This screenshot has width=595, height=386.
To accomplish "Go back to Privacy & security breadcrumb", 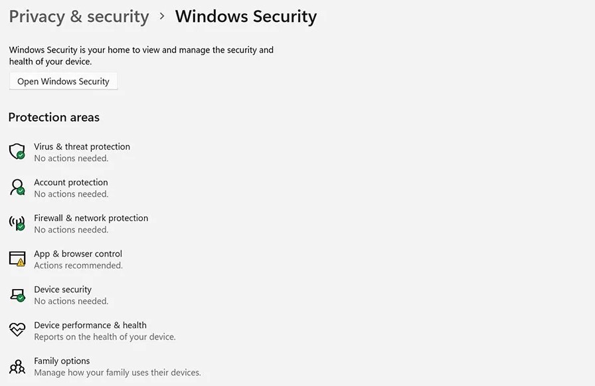I will [79, 17].
